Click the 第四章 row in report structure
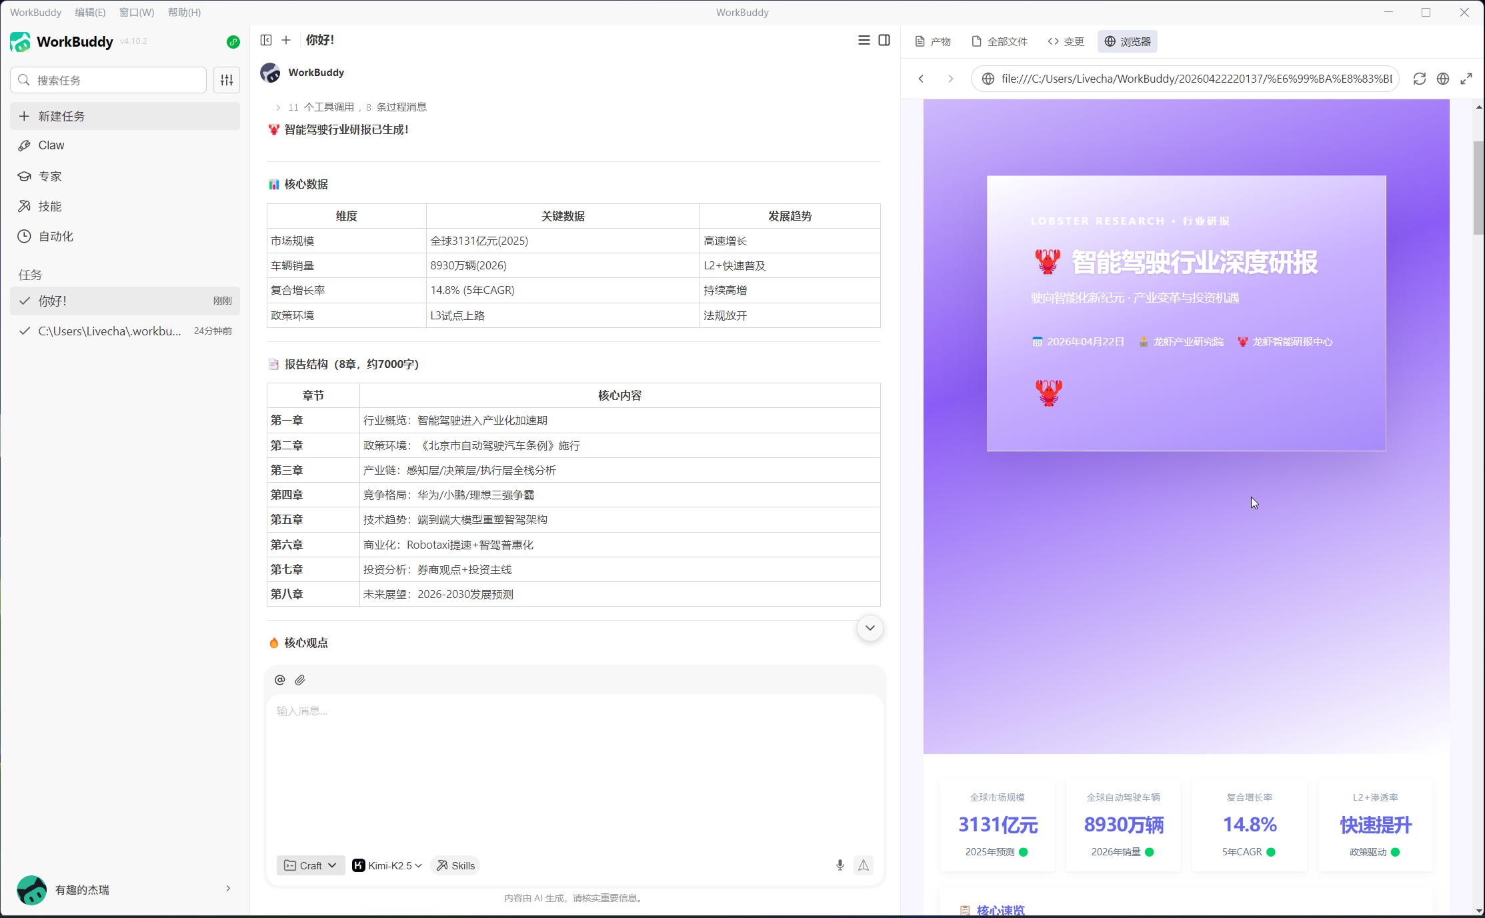This screenshot has width=1485, height=918. tap(573, 495)
